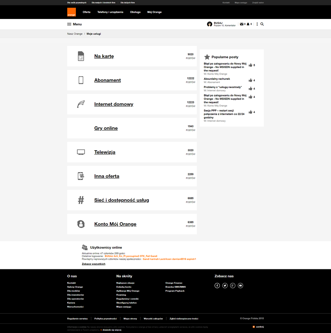Open Facebook social icon in footer

coord(217,286)
